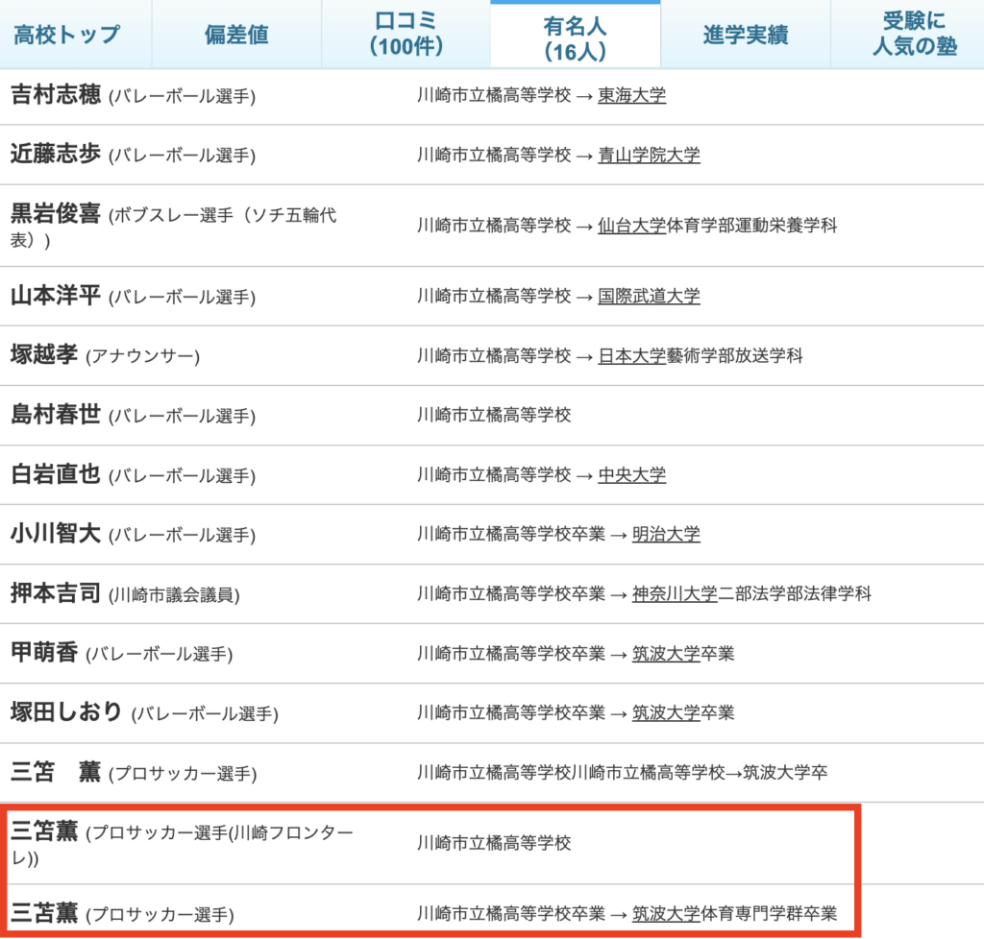Go to the 進学実績 tab
984x939 pixels.
745,35
